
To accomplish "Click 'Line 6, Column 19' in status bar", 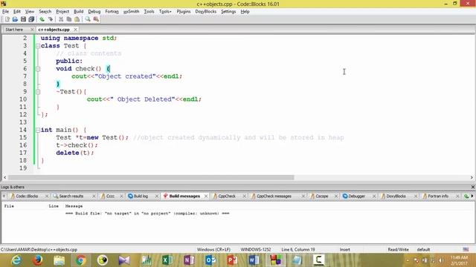I will point(298,249).
